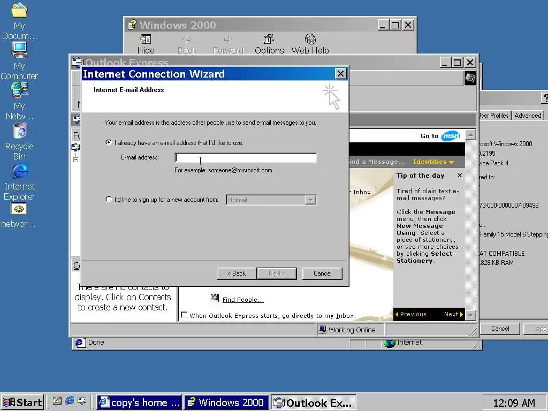Screen dimensions: 548x411
Task: Show Previous tip of the day
Action: [x=410, y=314]
